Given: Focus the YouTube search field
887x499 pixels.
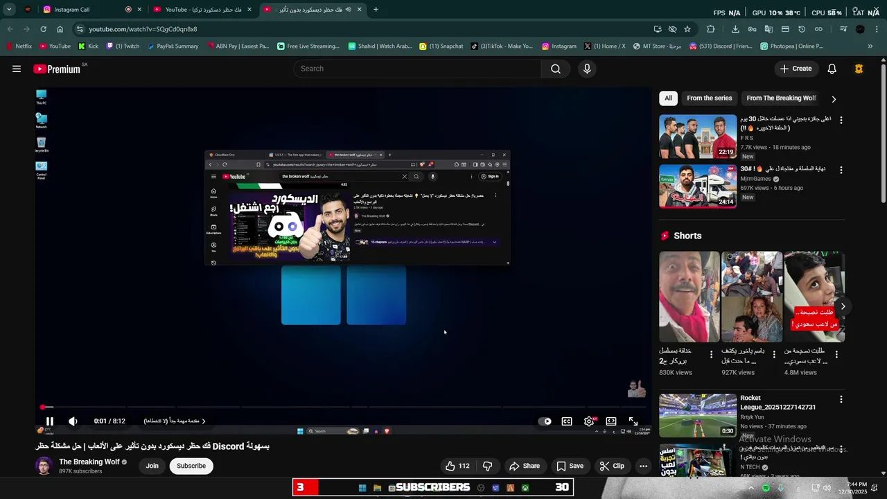Looking at the screenshot, I should (x=418, y=69).
